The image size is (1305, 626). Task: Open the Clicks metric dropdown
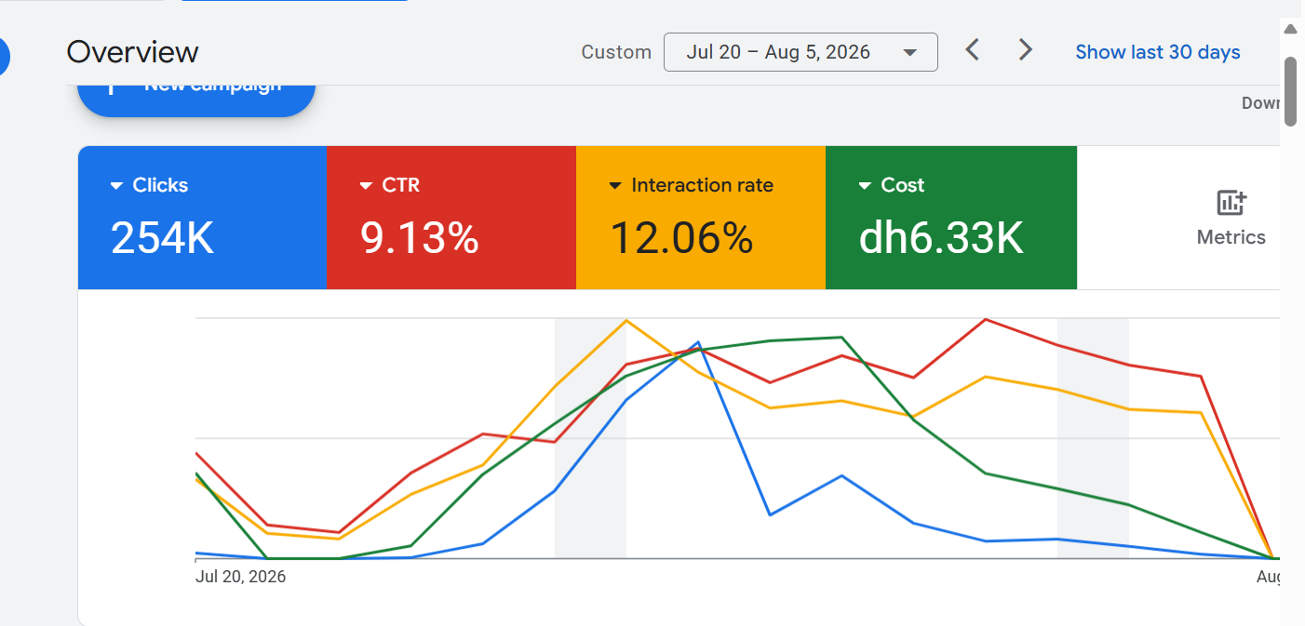(x=149, y=185)
